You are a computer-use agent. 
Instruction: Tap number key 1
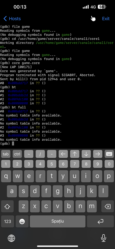click(x=6, y=164)
